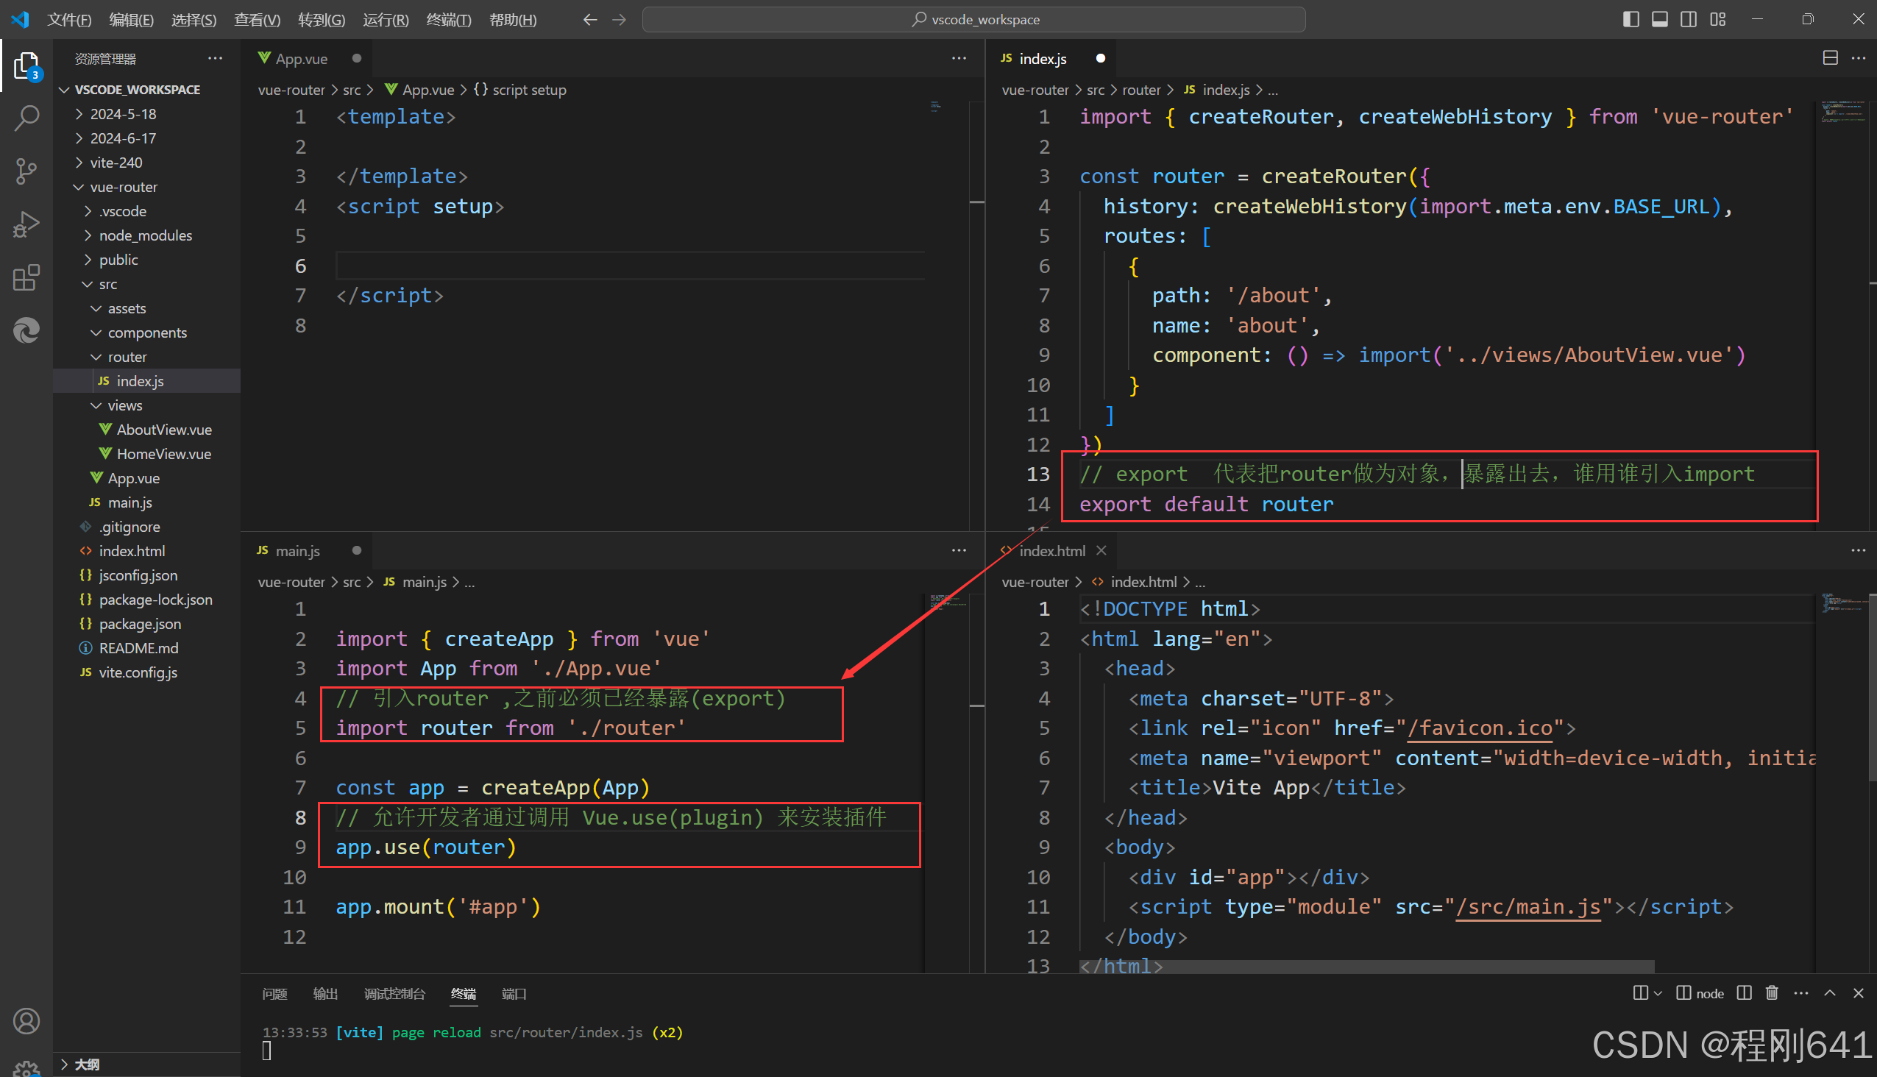This screenshot has height=1077, width=1877.
Task: Click Customize Layout icon in title bar
Action: click(x=1718, y=19)
